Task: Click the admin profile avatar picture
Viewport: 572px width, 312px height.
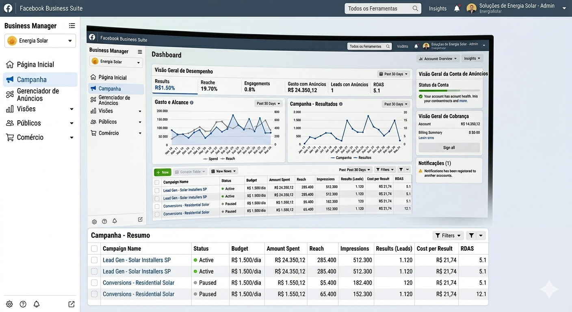Action: tap(471, 9)
